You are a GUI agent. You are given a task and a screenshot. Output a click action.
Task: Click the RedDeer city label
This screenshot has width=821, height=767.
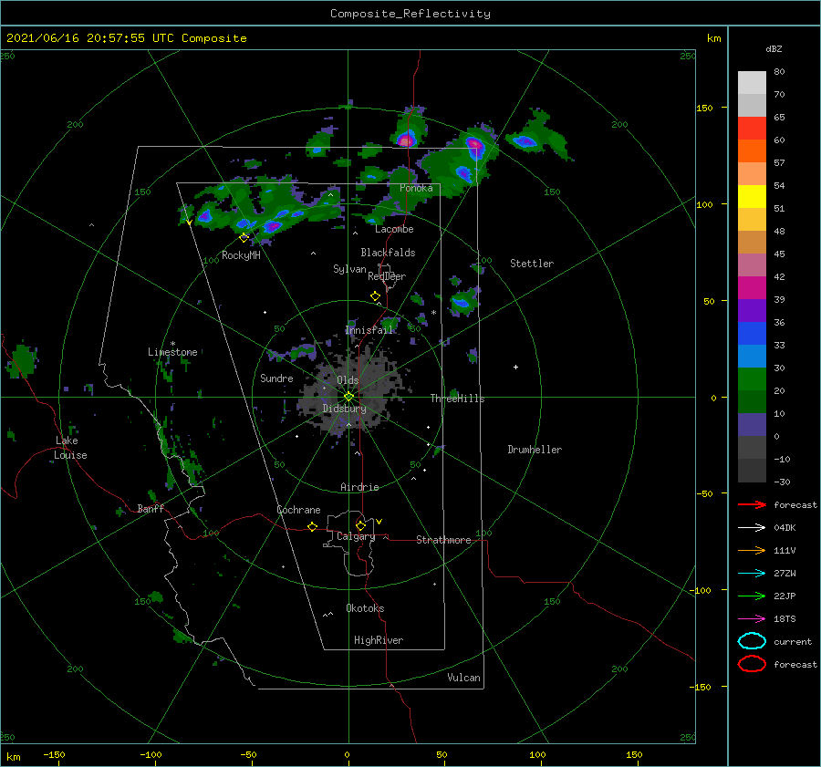[x=387, y=276]
